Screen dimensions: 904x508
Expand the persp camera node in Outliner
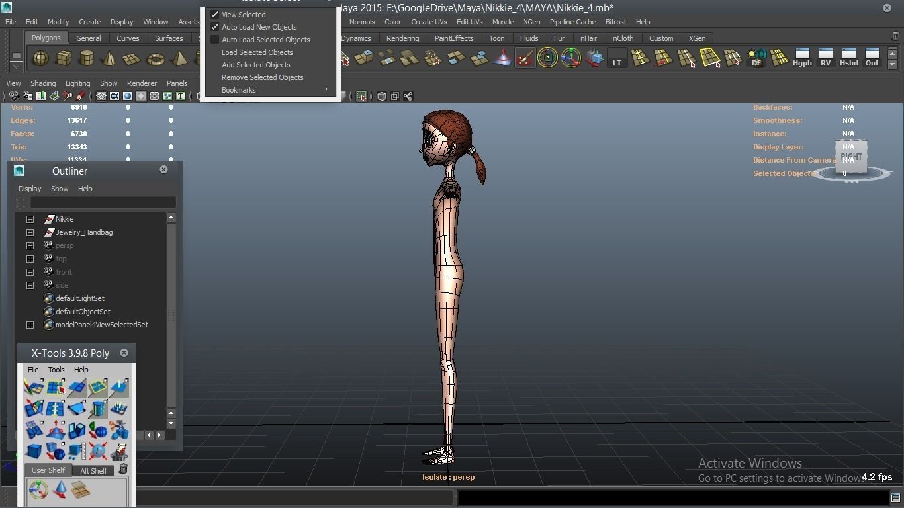pos(30,245)
